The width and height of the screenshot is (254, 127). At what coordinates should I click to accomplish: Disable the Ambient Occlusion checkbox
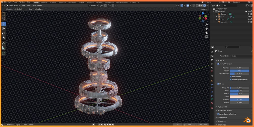pyautogui.click(x=218, y=64)
